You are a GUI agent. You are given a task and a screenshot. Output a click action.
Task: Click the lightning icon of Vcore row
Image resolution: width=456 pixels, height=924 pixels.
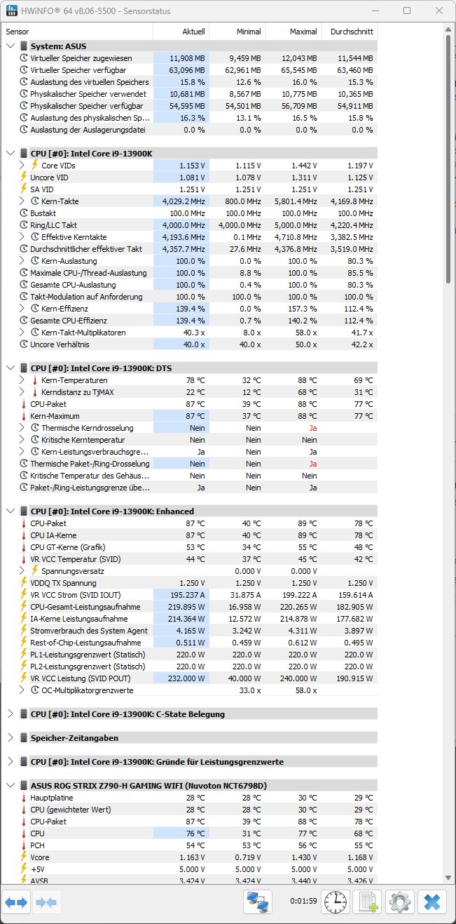click(24, 857)
